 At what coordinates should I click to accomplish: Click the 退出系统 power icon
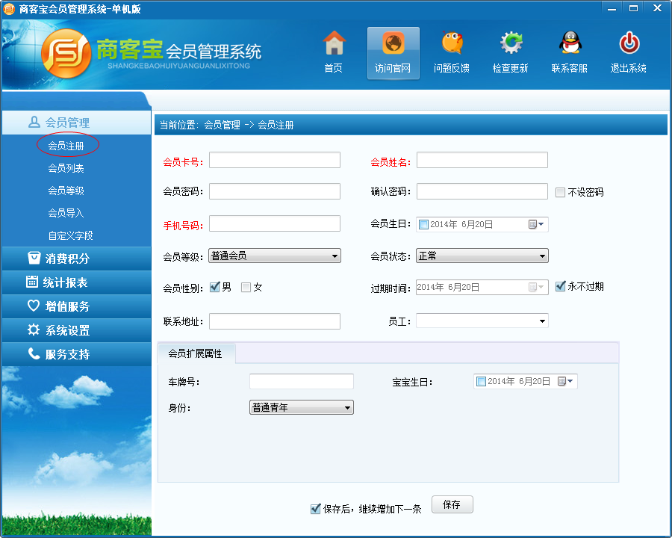(x=629, y=43)
